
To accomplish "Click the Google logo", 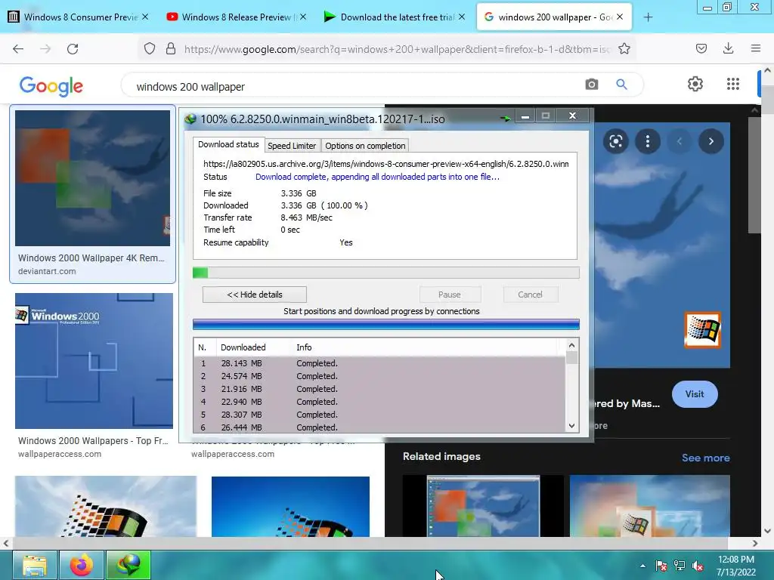I will coord(51,86).
